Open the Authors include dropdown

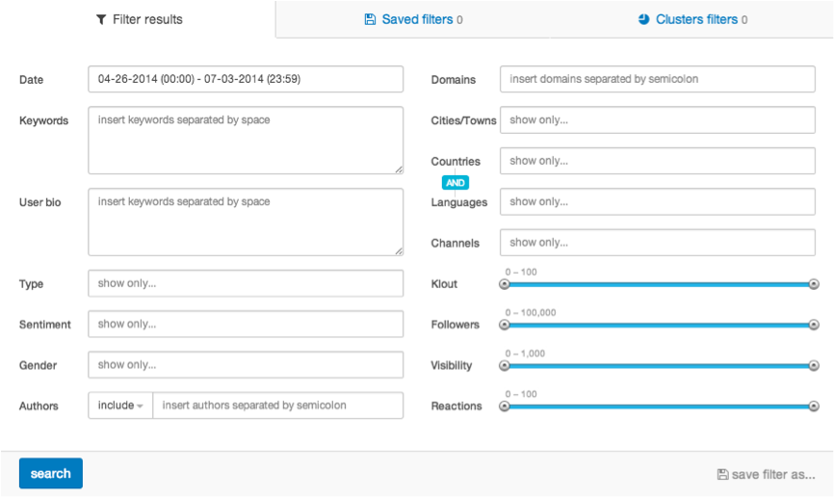coord(120,405)
